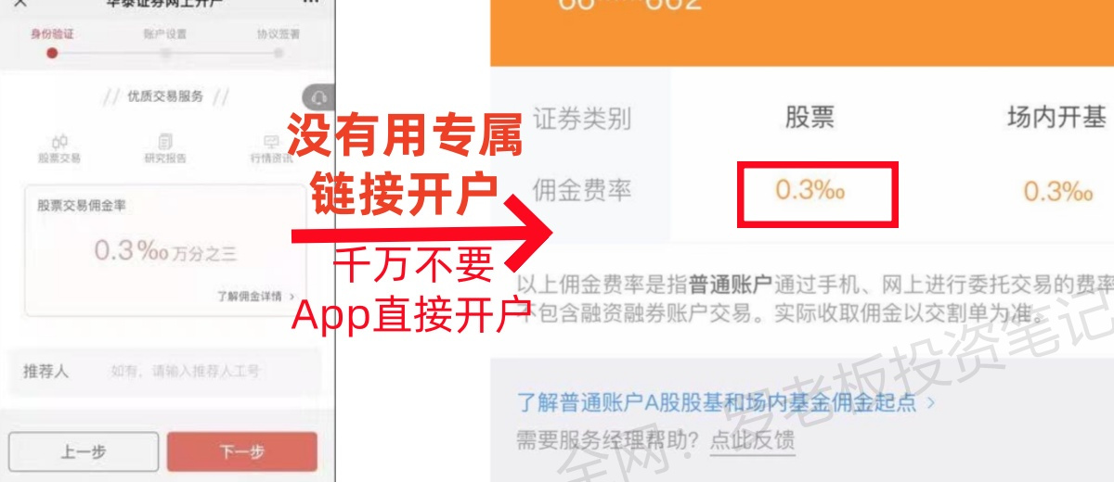Tap the headset customer service icon

[318, 96]
